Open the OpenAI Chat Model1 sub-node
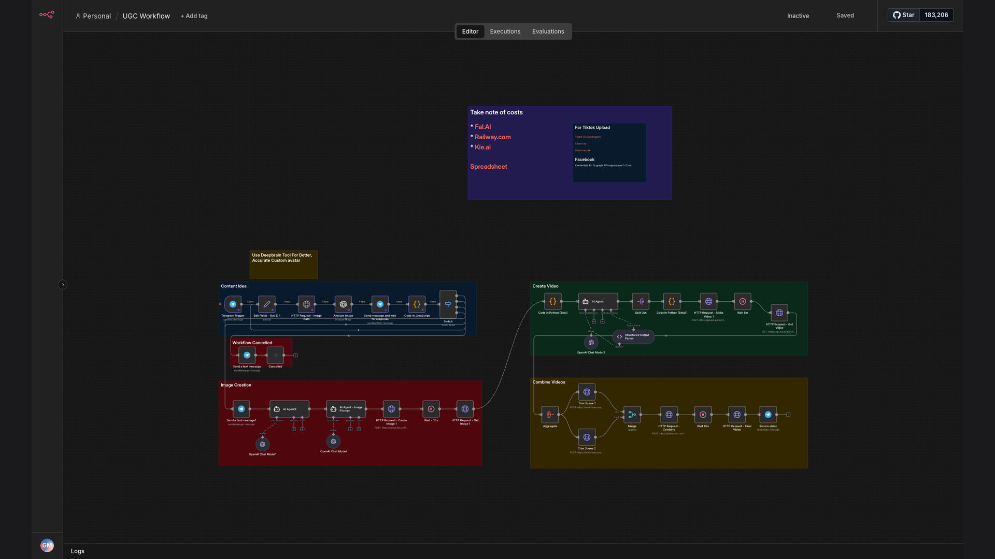 pos(263,444)
